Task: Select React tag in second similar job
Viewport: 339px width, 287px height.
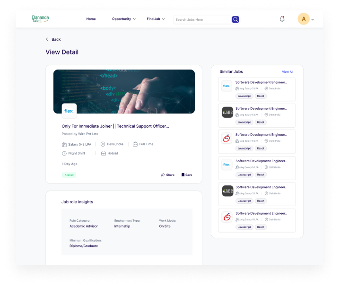Action: coord(261,122)
